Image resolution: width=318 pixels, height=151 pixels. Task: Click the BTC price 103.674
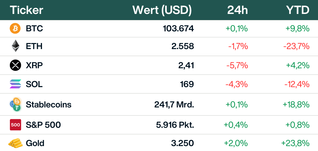(178, 28)
